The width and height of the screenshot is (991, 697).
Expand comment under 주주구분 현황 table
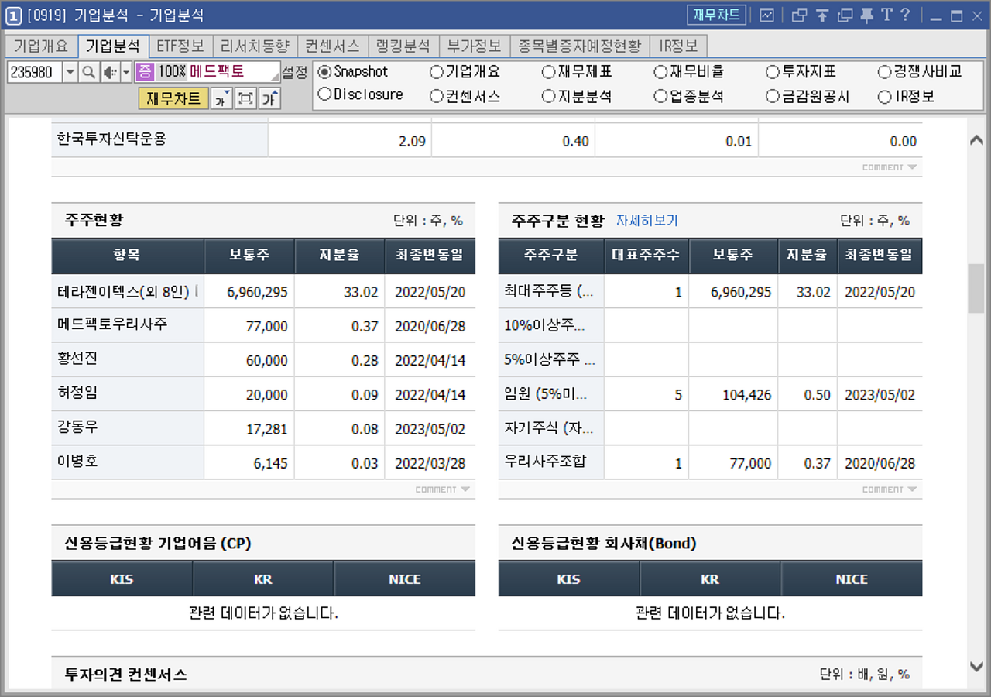[889, 489]
